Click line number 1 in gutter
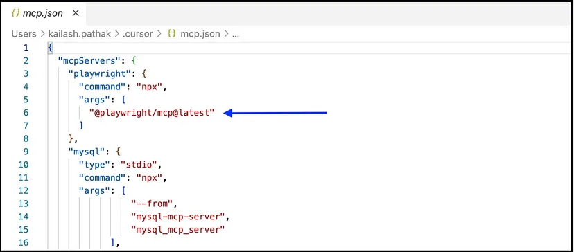Image resolution: width=574 pixels, height=252 pixels. pos(26,48)
